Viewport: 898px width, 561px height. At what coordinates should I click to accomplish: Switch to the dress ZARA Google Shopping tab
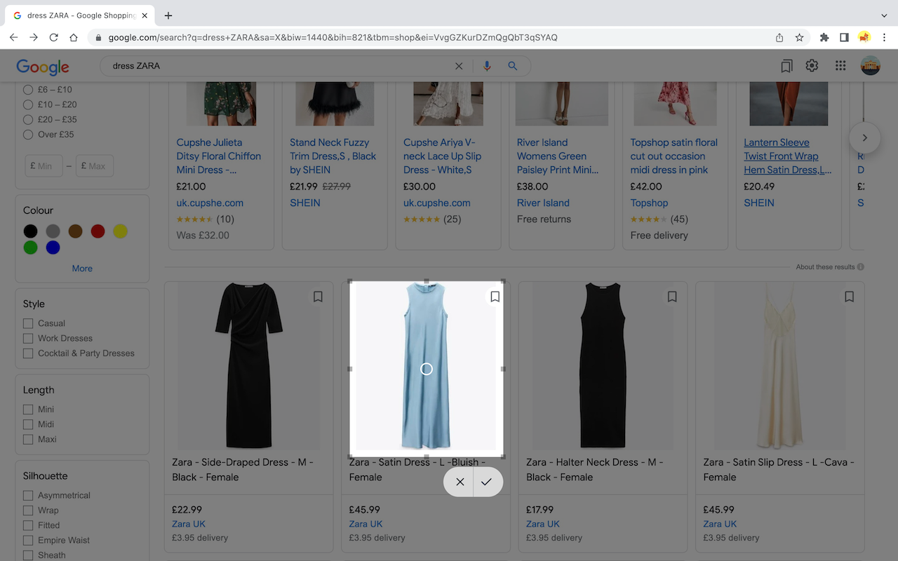(x=81, y=15)
